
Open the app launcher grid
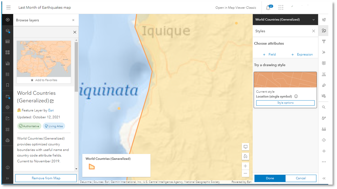pyautogui.click(x=281, y=7)
